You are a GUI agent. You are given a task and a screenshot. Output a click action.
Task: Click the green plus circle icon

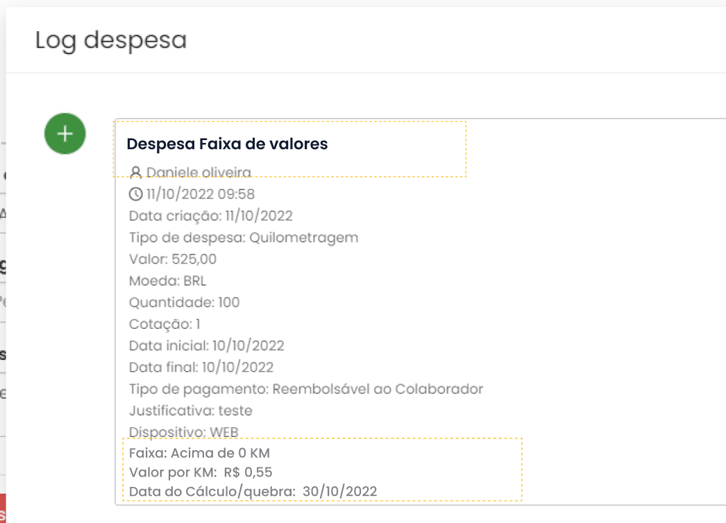[x=65, y=134]
